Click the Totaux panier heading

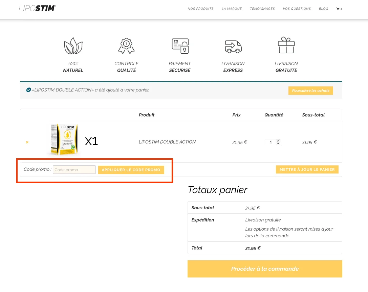(218, 190)
